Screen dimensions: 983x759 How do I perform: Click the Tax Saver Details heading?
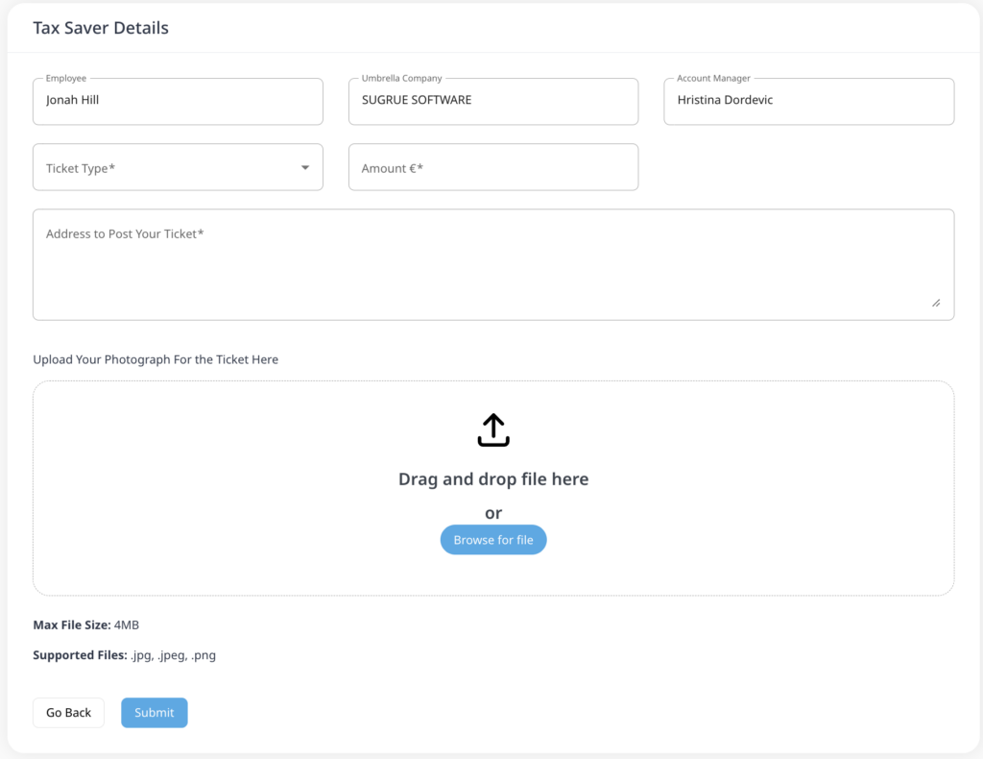coord(101,28)
